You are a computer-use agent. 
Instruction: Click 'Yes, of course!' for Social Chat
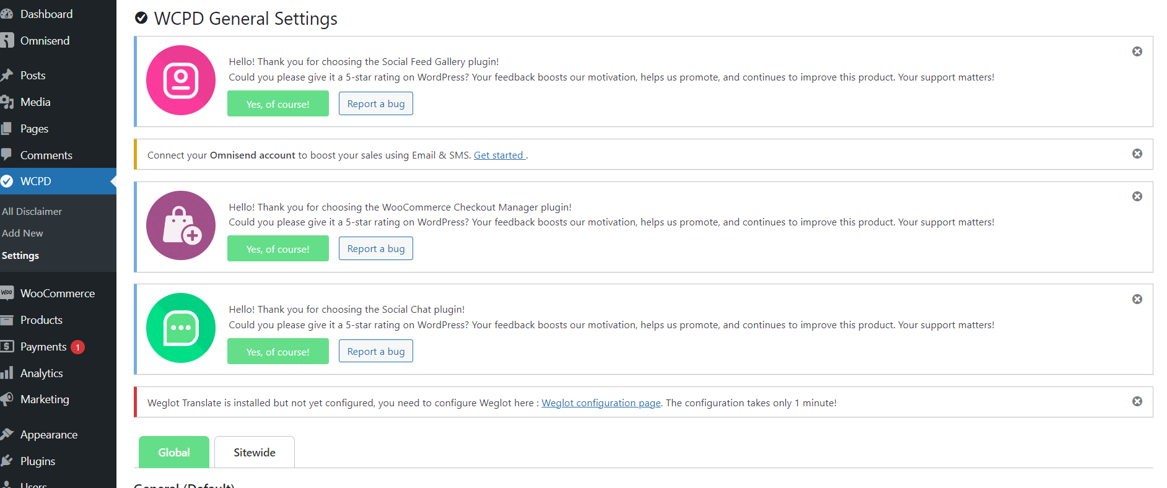[x=278, y=351]
